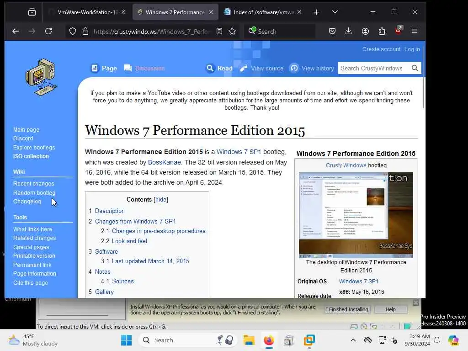Jump to Changes in pre-desktop procedures
This screenshot has height=351, width=468.
pos(159,231)
